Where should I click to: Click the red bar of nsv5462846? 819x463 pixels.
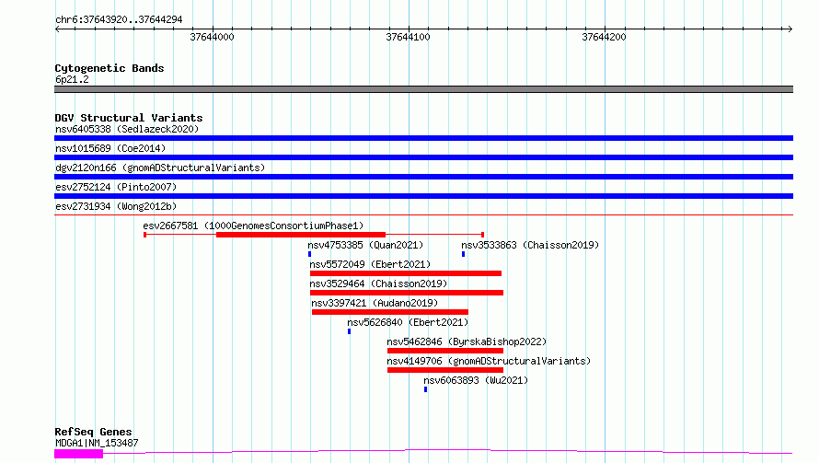pyautogui.click(x=445, y=351)
